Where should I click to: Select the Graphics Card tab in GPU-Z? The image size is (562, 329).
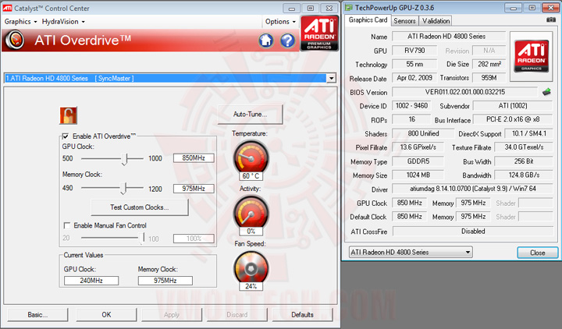tap(368, 20)
